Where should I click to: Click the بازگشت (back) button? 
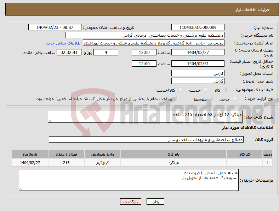pyautogui.click(x=131, y=201)
